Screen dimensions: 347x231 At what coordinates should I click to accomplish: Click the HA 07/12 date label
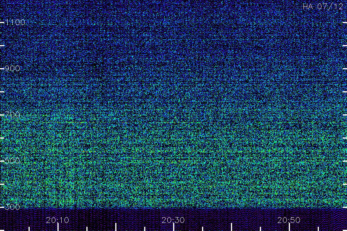click(x=323, y=7)
